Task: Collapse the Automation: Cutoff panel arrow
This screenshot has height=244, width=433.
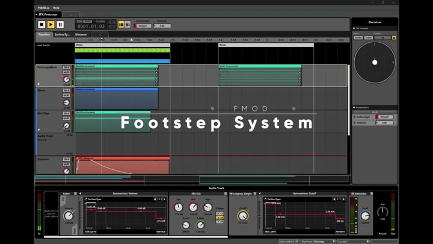Action: pos(260,193)
